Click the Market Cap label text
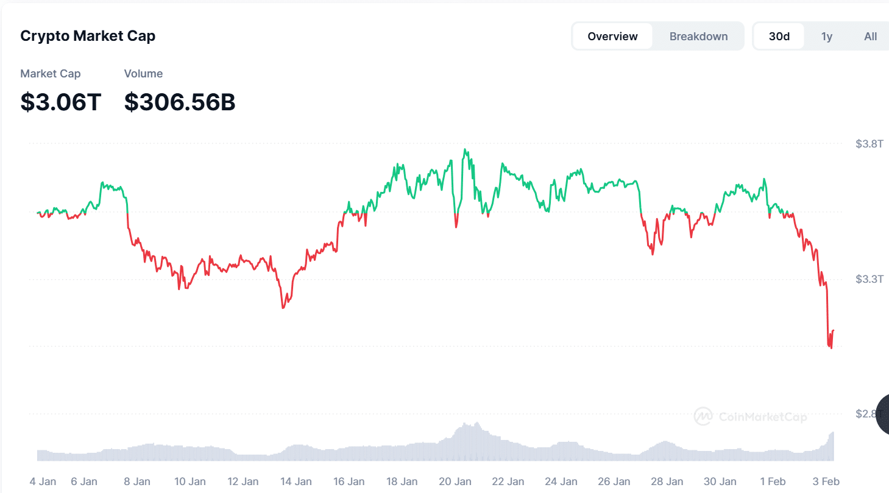This screenshot has width=889, height=493. 51,74
